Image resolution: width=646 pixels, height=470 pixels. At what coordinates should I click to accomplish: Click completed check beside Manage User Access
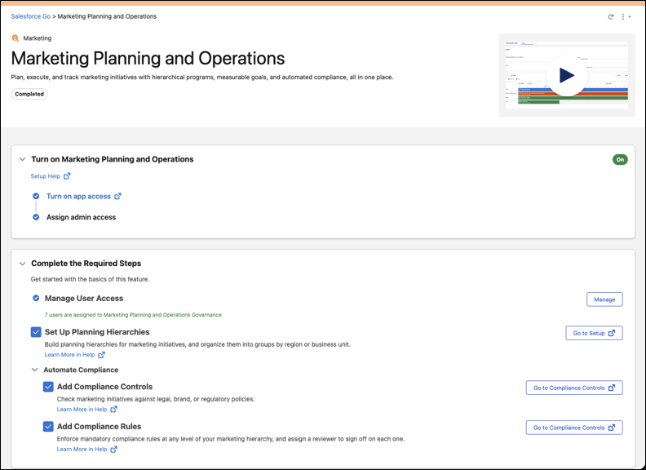[x=36, y=298]
